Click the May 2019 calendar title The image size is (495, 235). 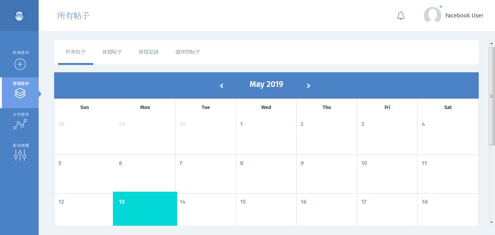tap(266, 84)
